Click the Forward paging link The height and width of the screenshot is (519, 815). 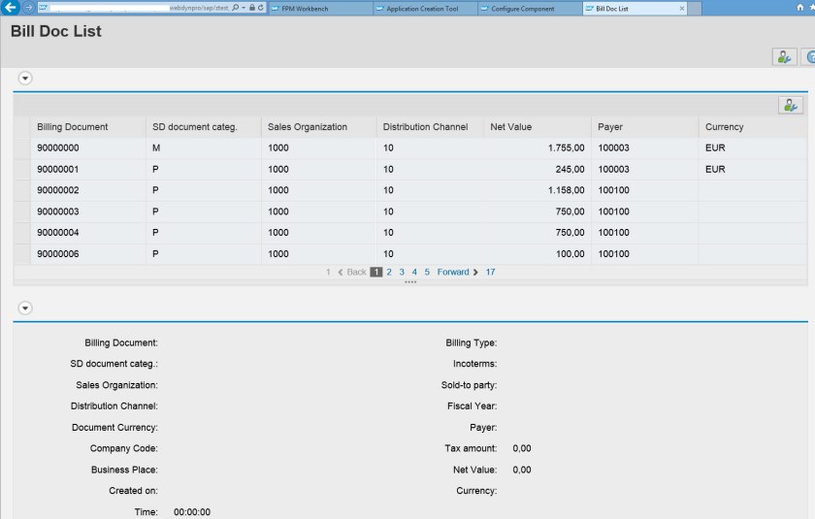click(457, 272)
